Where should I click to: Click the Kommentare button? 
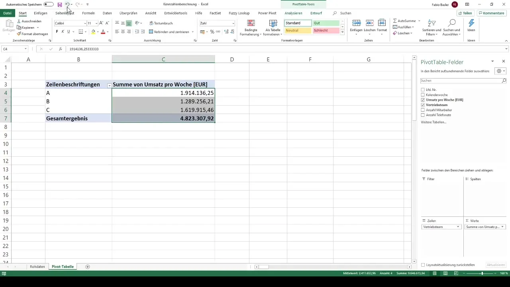491,13
